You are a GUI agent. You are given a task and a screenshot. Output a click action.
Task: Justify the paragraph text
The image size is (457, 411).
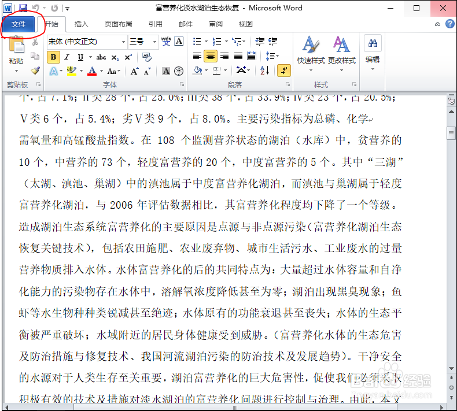238,56
